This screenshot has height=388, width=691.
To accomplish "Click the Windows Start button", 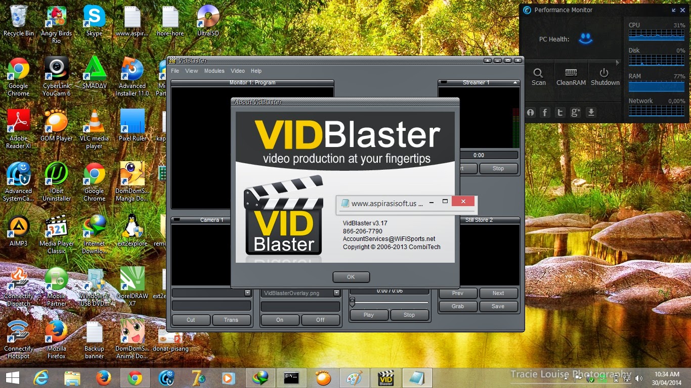I will [12, 378].
